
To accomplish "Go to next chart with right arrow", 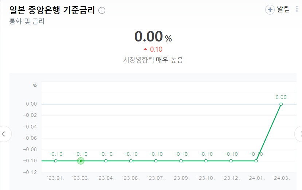I will pyautogui.click(x=299, y=134).
